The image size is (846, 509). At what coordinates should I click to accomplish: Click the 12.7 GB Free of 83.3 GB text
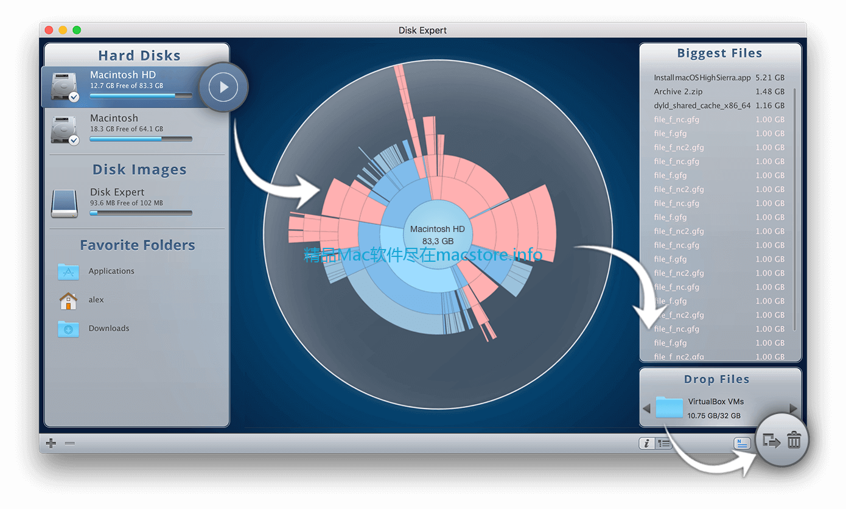[127, 86]
